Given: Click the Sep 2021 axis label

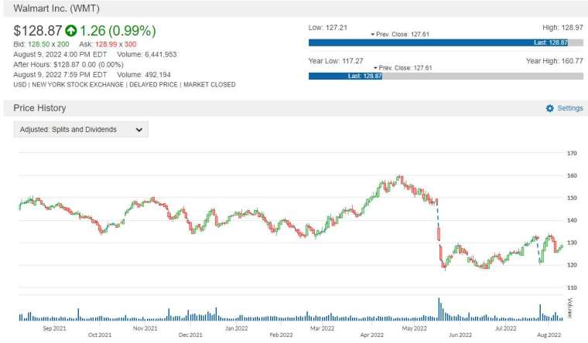Looking at the screenshot, I should click(54, 328).
